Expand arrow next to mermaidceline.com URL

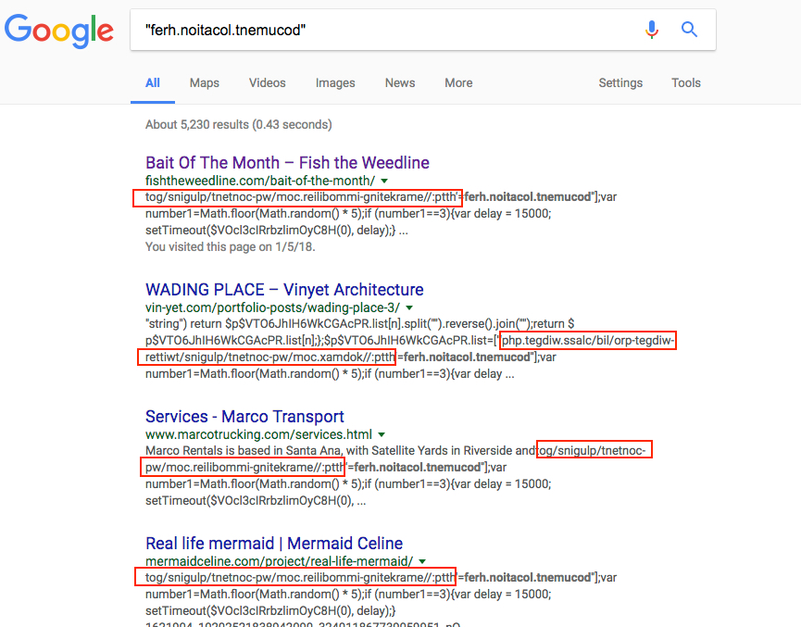coord(422,561)
